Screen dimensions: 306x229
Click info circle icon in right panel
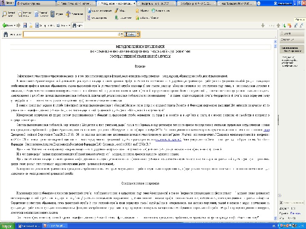(280, 195)
